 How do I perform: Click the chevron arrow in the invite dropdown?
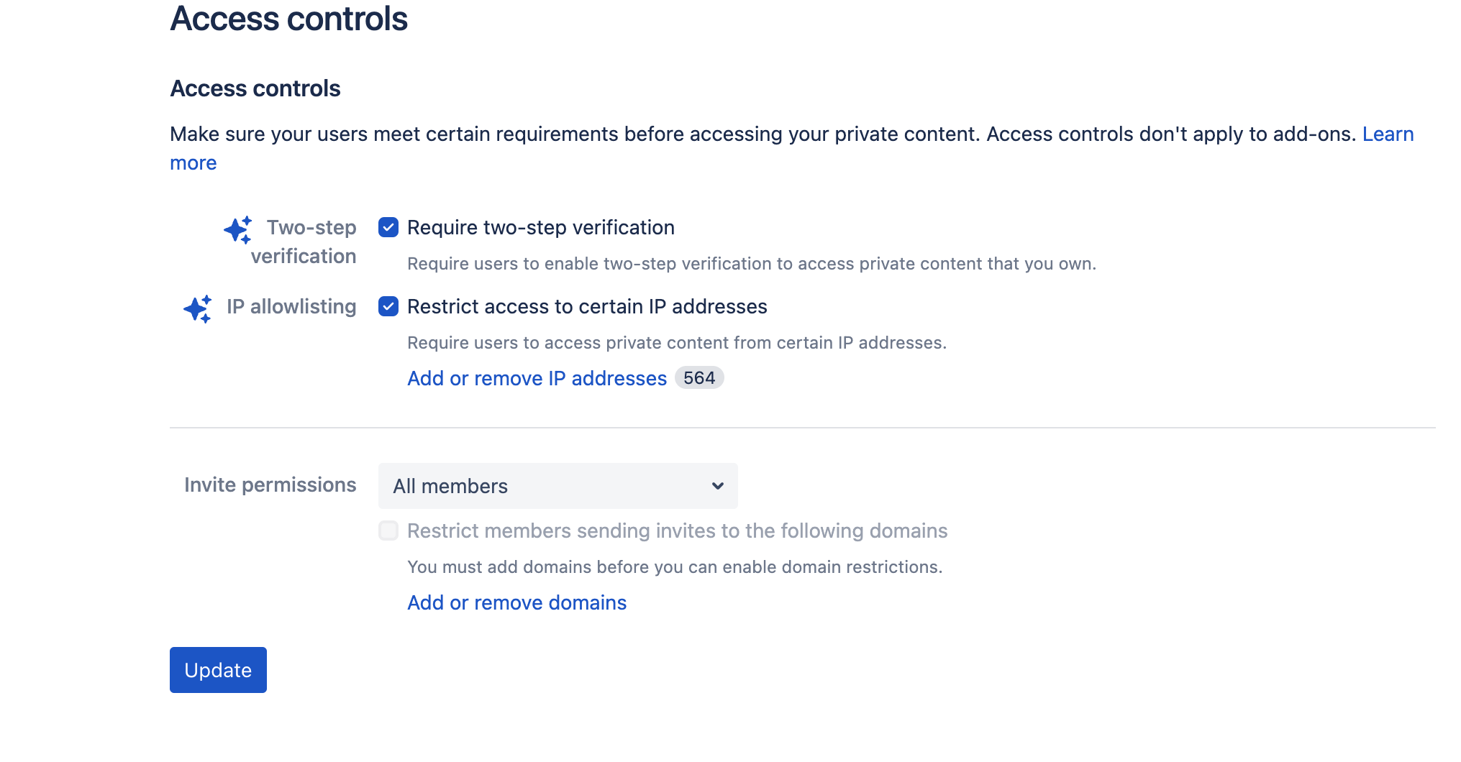point(717,486)
